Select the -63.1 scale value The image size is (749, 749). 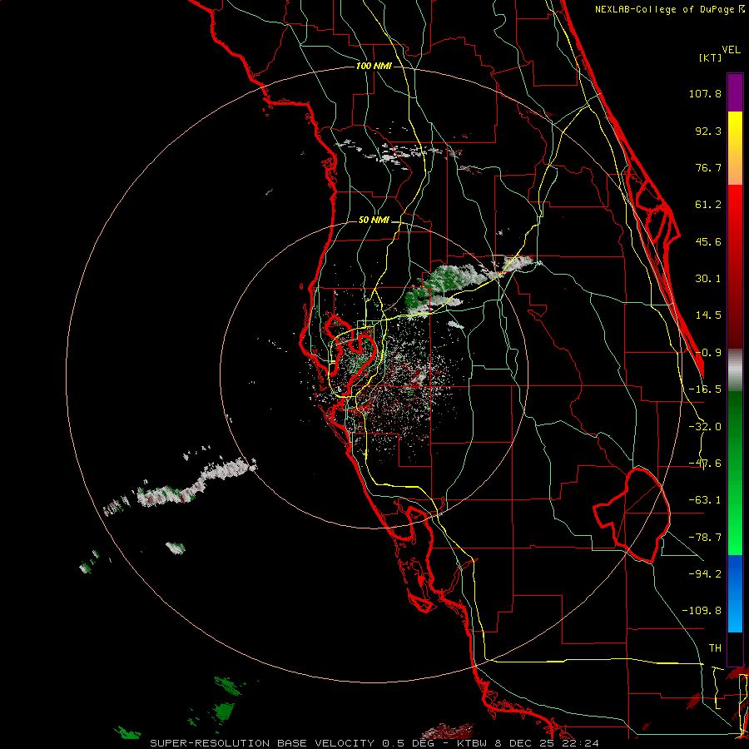[x=705, y=500]
